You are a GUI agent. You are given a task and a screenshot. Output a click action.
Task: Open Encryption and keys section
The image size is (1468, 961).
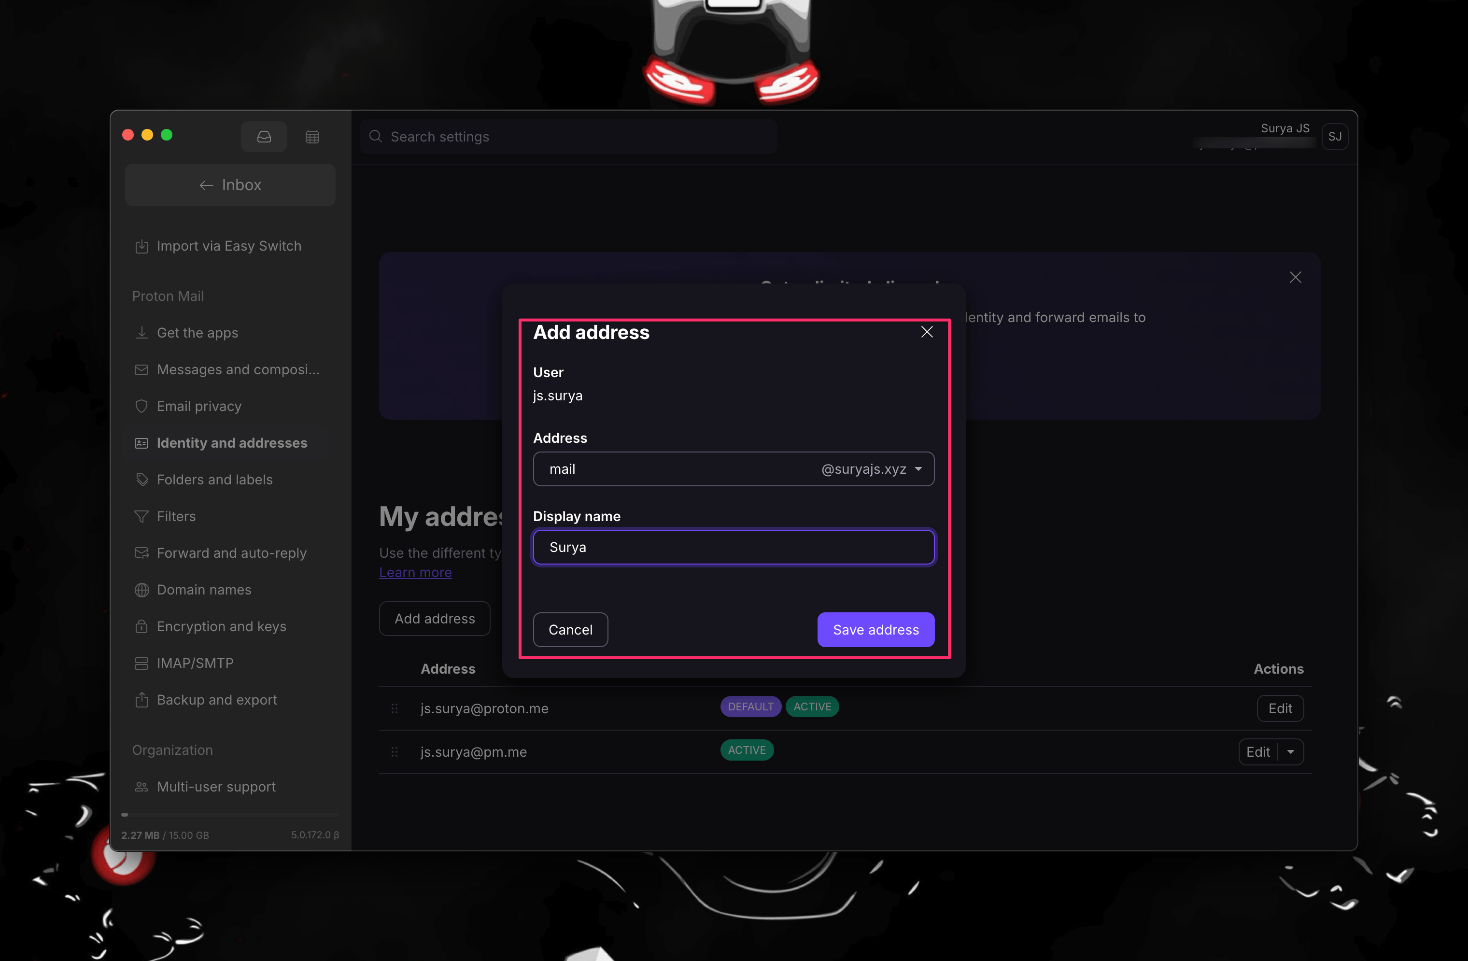click(x=222, y=626)
